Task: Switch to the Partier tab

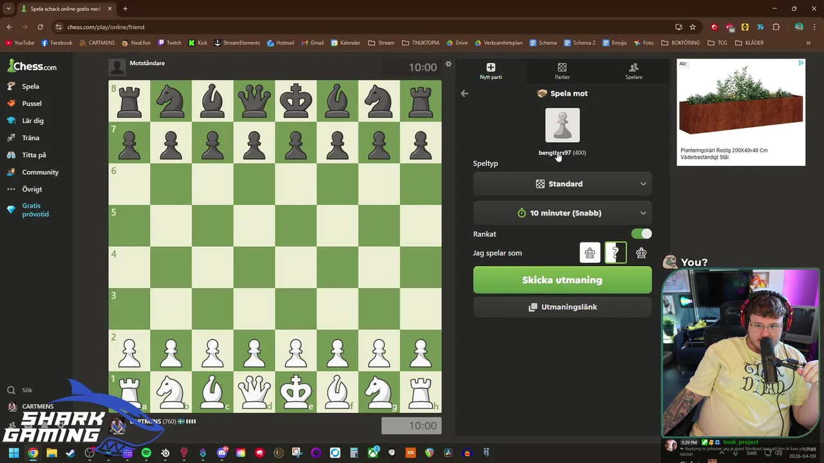Action: click(562, 71)
